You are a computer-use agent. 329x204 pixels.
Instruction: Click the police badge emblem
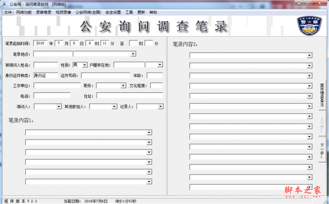click(309, 25)
